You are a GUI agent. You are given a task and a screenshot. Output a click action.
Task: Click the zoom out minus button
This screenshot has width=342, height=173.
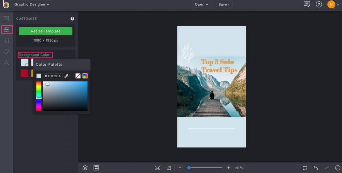tap(180, 168)
